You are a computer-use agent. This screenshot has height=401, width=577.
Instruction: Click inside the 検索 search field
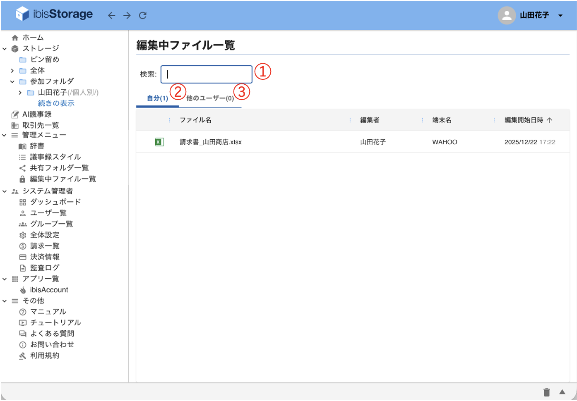coord(206,74)
